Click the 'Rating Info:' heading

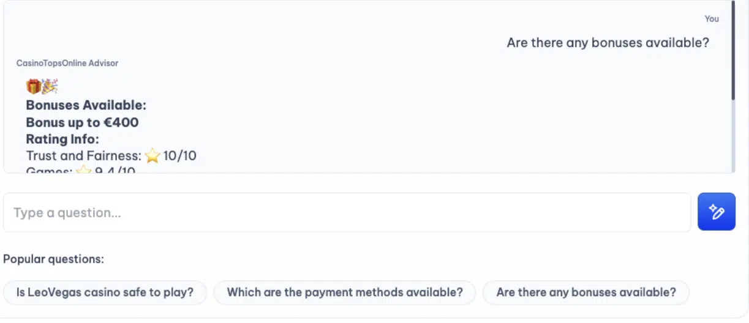click(x=62, y=139)
